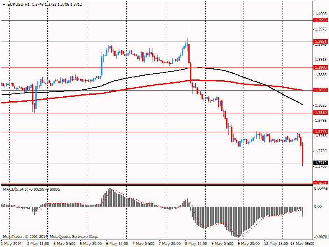Click the current price label 1.3712
Viewport: 329px width, 247px height.
coord(320,163)
